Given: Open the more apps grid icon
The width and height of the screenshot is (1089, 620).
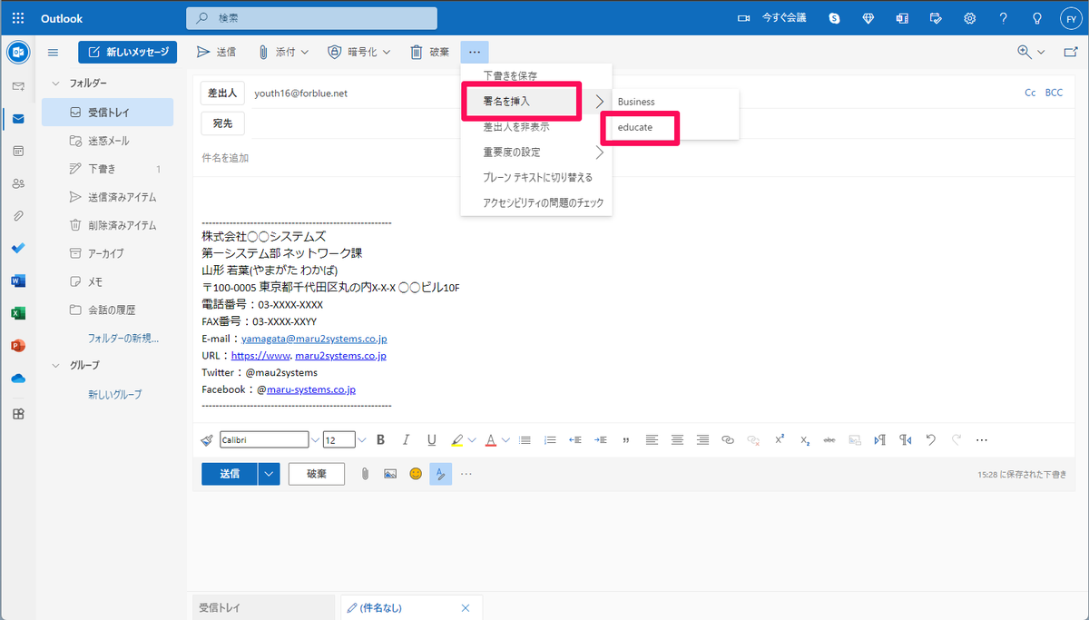Looking at the screenshot, I should [x=18, y=414].
